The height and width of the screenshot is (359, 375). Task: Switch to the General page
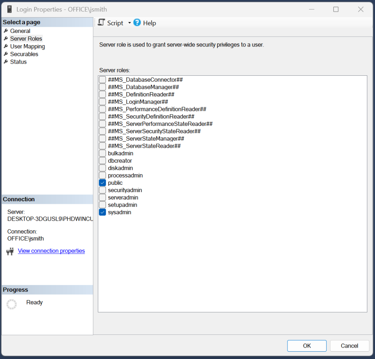(20, 31)
